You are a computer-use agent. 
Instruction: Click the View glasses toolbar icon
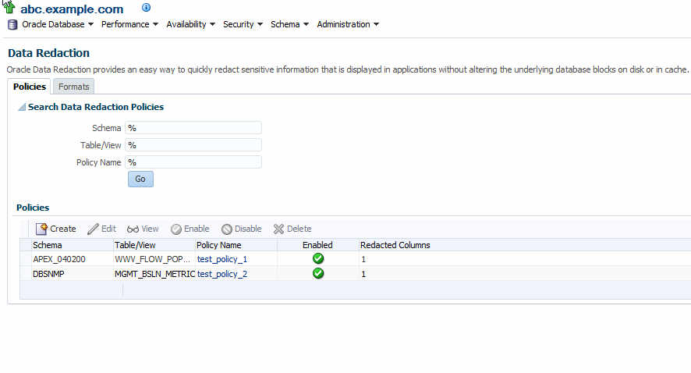[133, 229]
